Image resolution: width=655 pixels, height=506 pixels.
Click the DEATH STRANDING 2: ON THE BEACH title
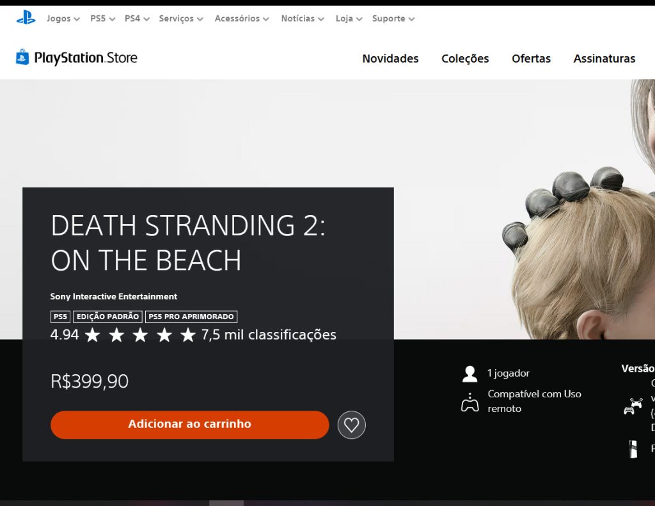(188, 242)
